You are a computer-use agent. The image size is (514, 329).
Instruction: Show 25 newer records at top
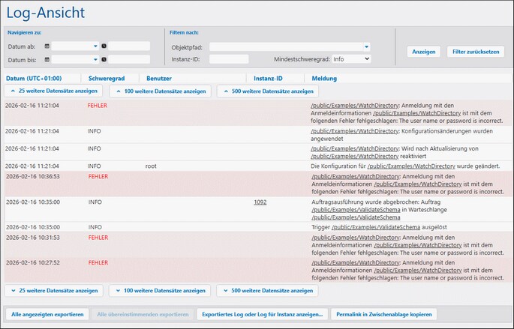pos(53,91)
